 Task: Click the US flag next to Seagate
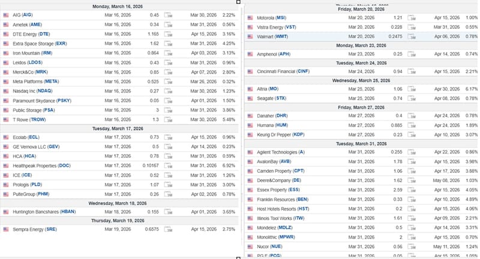click(x=250, y=98)
